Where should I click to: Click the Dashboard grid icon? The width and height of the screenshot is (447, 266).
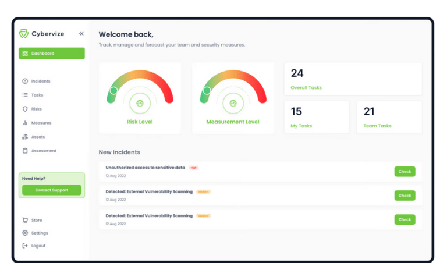(25, 54)
